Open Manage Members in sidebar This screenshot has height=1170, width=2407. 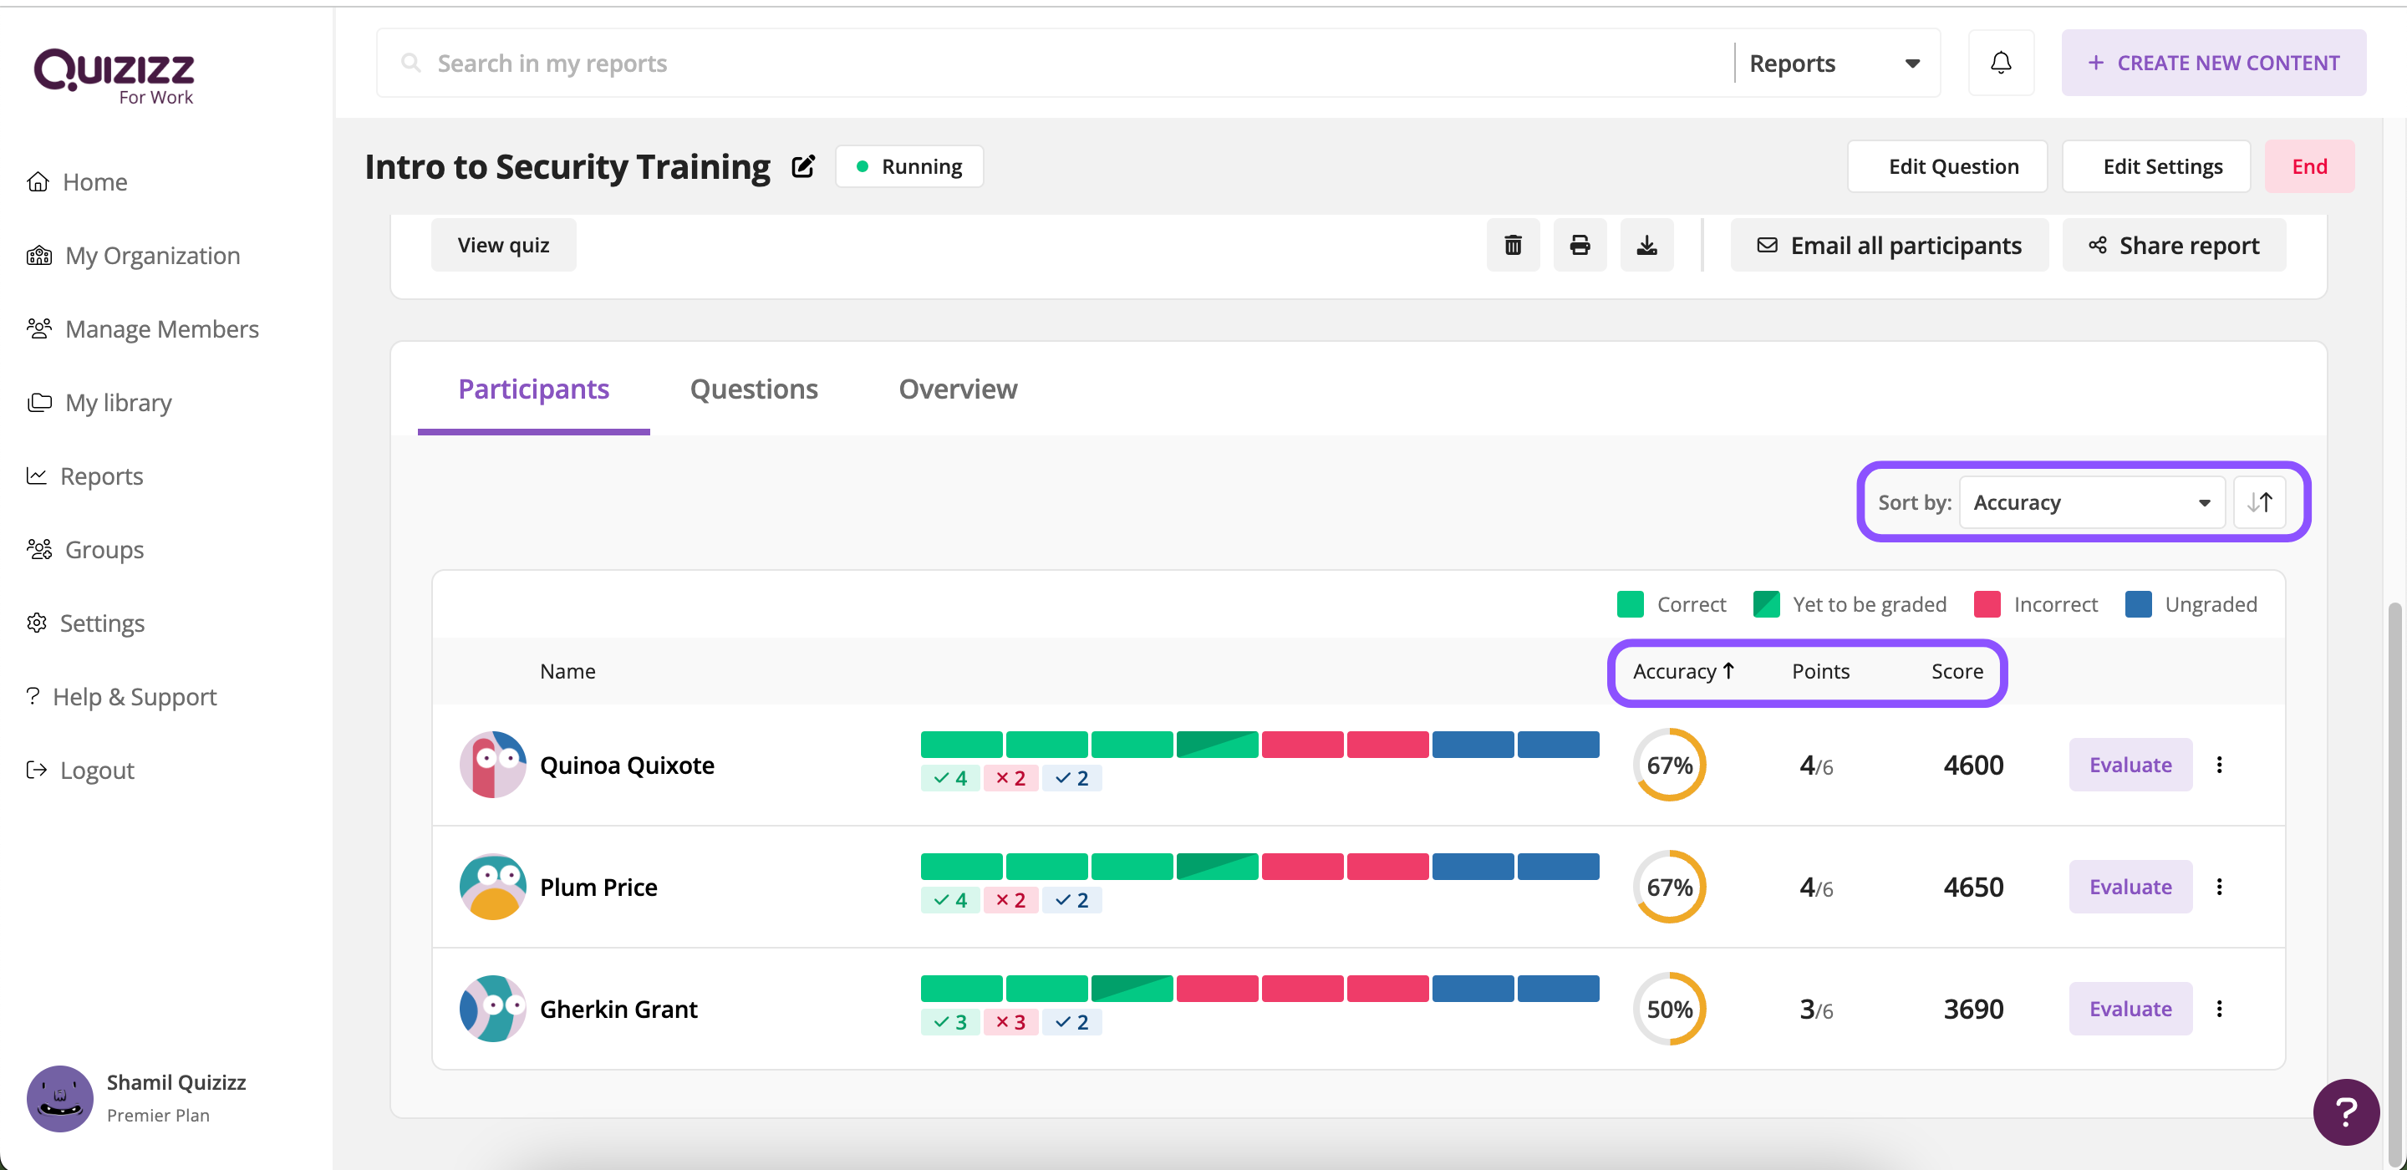143,329
